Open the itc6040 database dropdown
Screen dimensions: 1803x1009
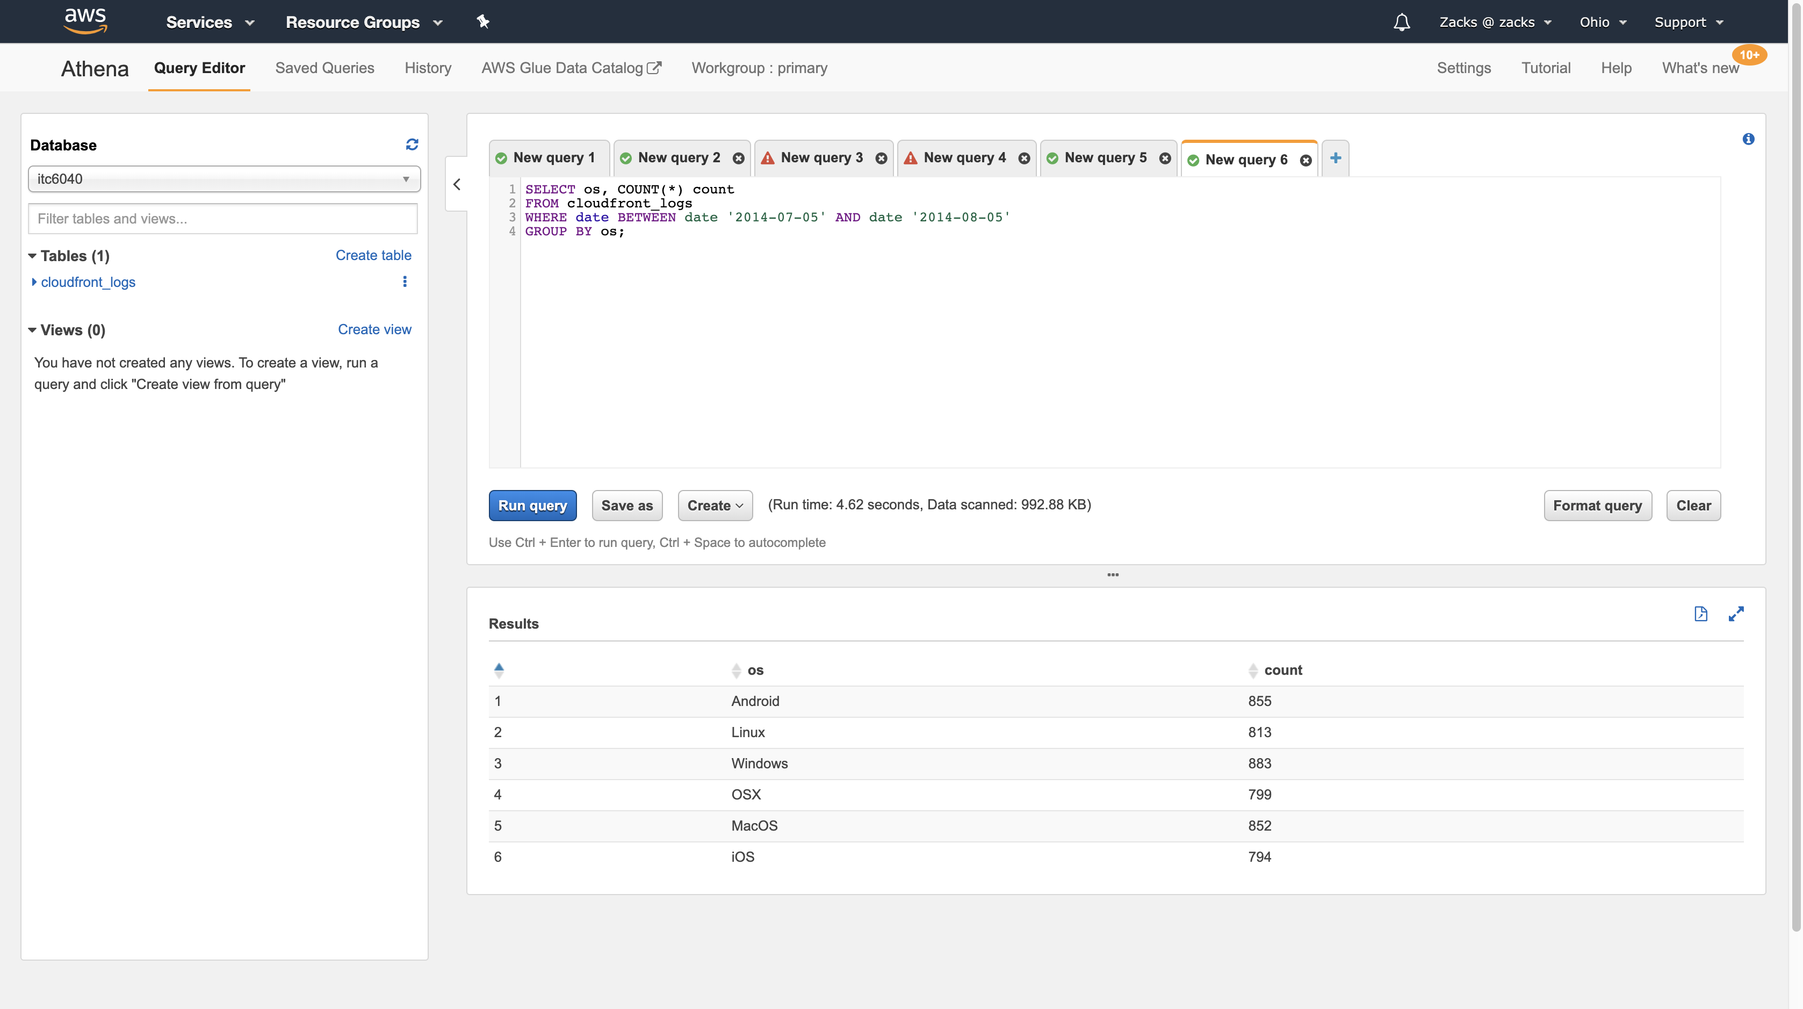224,179
